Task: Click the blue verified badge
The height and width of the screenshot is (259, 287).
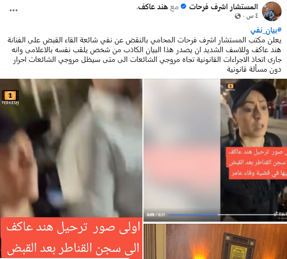Action: point(183,7)
